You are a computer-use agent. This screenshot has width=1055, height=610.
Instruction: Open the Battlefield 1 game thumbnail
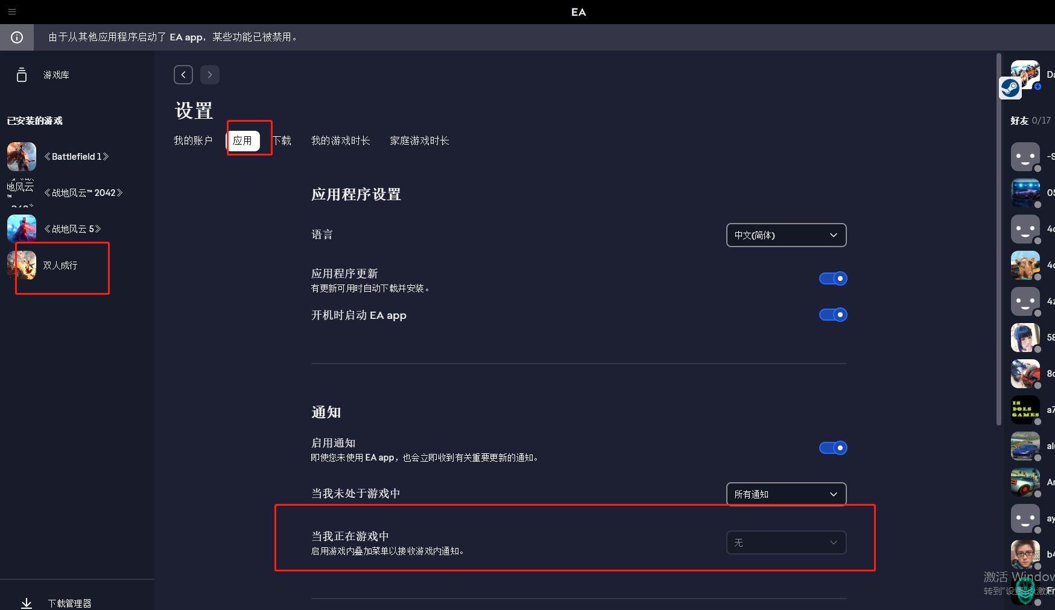point(22,157)
